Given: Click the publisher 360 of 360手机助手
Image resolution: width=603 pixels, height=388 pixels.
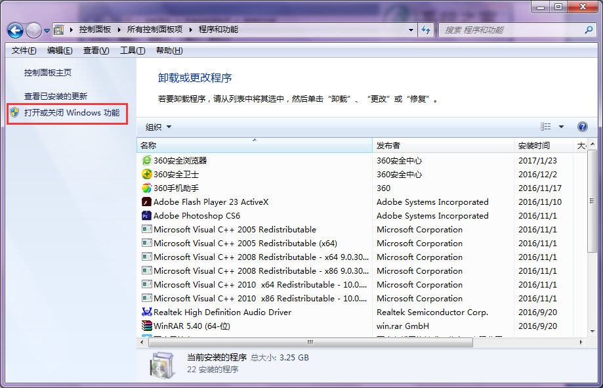Looking at the screenshot, I should coord(383,188).
